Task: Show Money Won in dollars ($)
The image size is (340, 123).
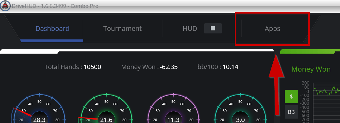Action: (291, 97)
